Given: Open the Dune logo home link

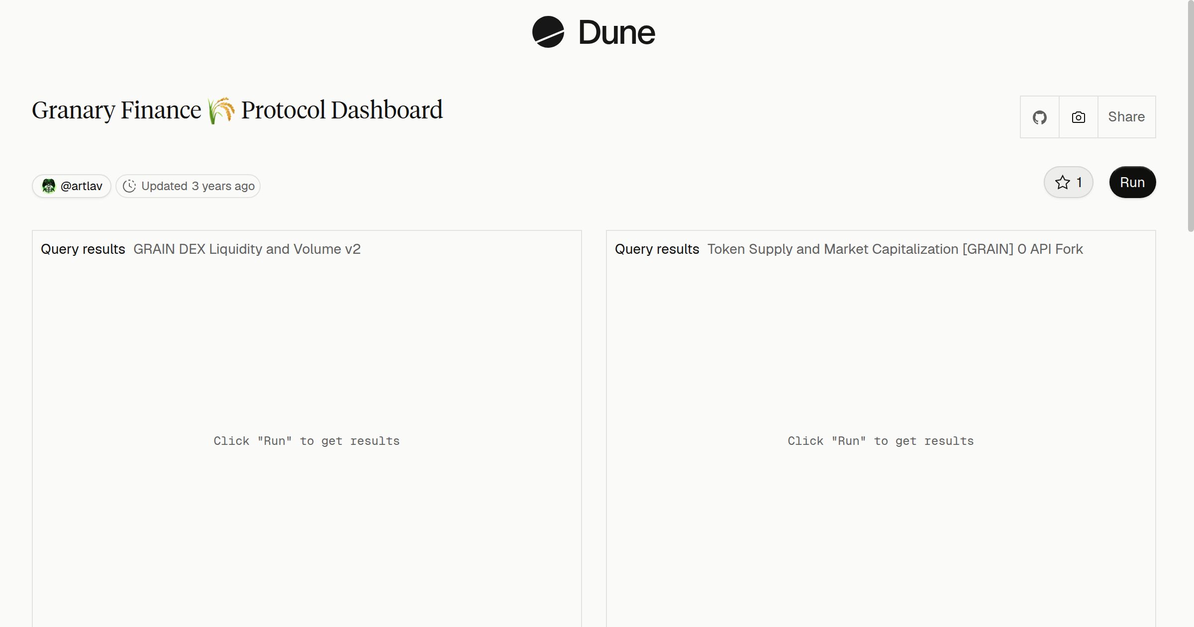Looking at the screenshot, I should [594, 32].
